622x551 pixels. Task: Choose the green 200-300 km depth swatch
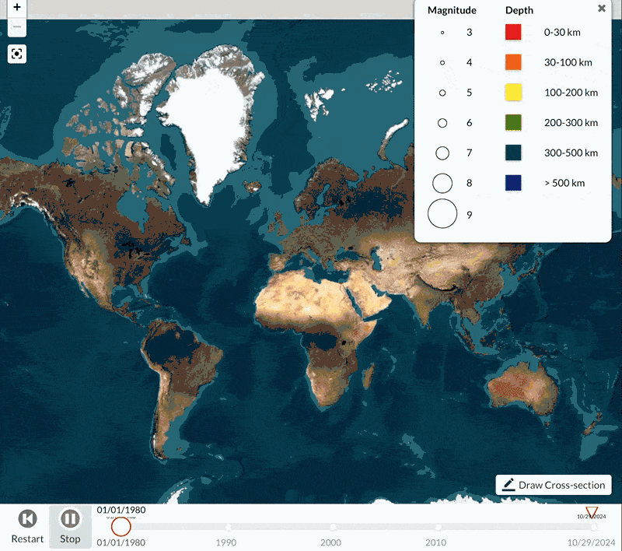[x=512, y=122]
